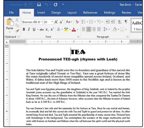Open Customize Quick Access Toolbar arrow

click(x=63, y=4)
